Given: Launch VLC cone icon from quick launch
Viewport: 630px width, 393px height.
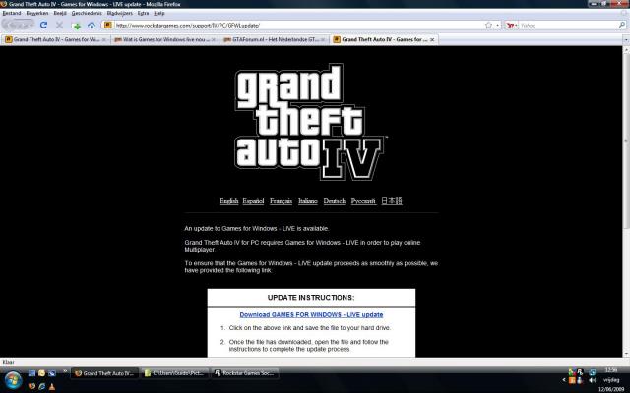Looking at the screenshot, I should (52, 386).
